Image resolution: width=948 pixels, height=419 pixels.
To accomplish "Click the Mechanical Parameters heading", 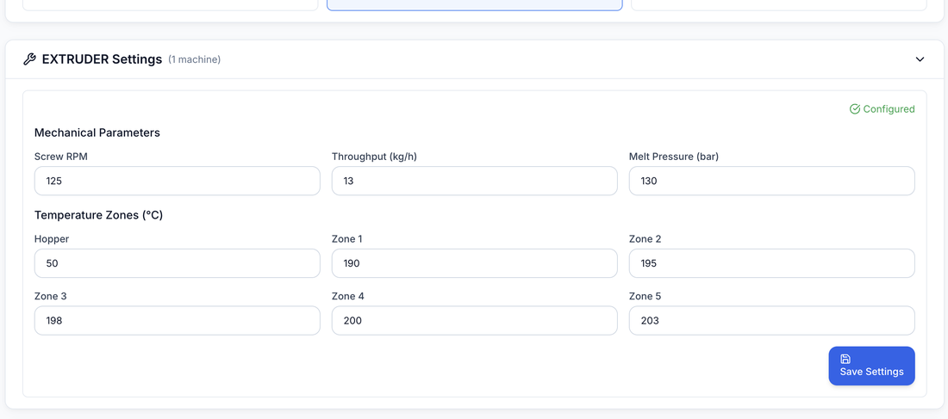I will click(x=97, y=132).
